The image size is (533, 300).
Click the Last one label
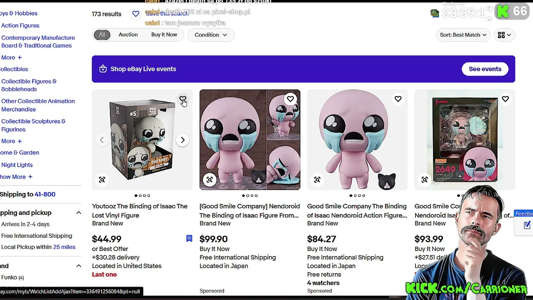click(105, 275)
